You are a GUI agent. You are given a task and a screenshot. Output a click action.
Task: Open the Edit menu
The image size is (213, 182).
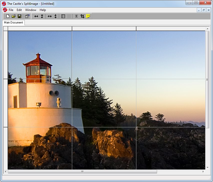tap(19, 10)
